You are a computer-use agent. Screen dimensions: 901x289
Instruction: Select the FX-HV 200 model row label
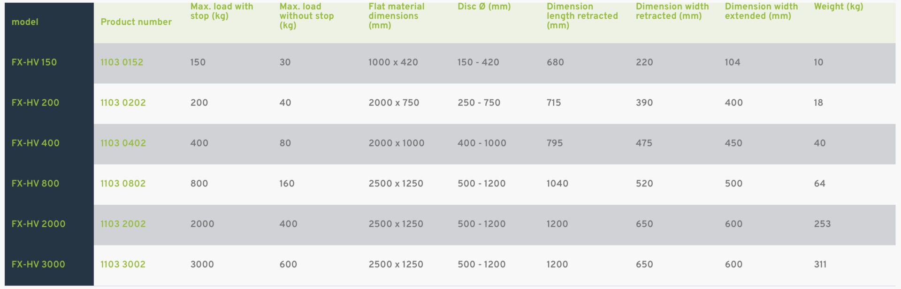point(35,103)
